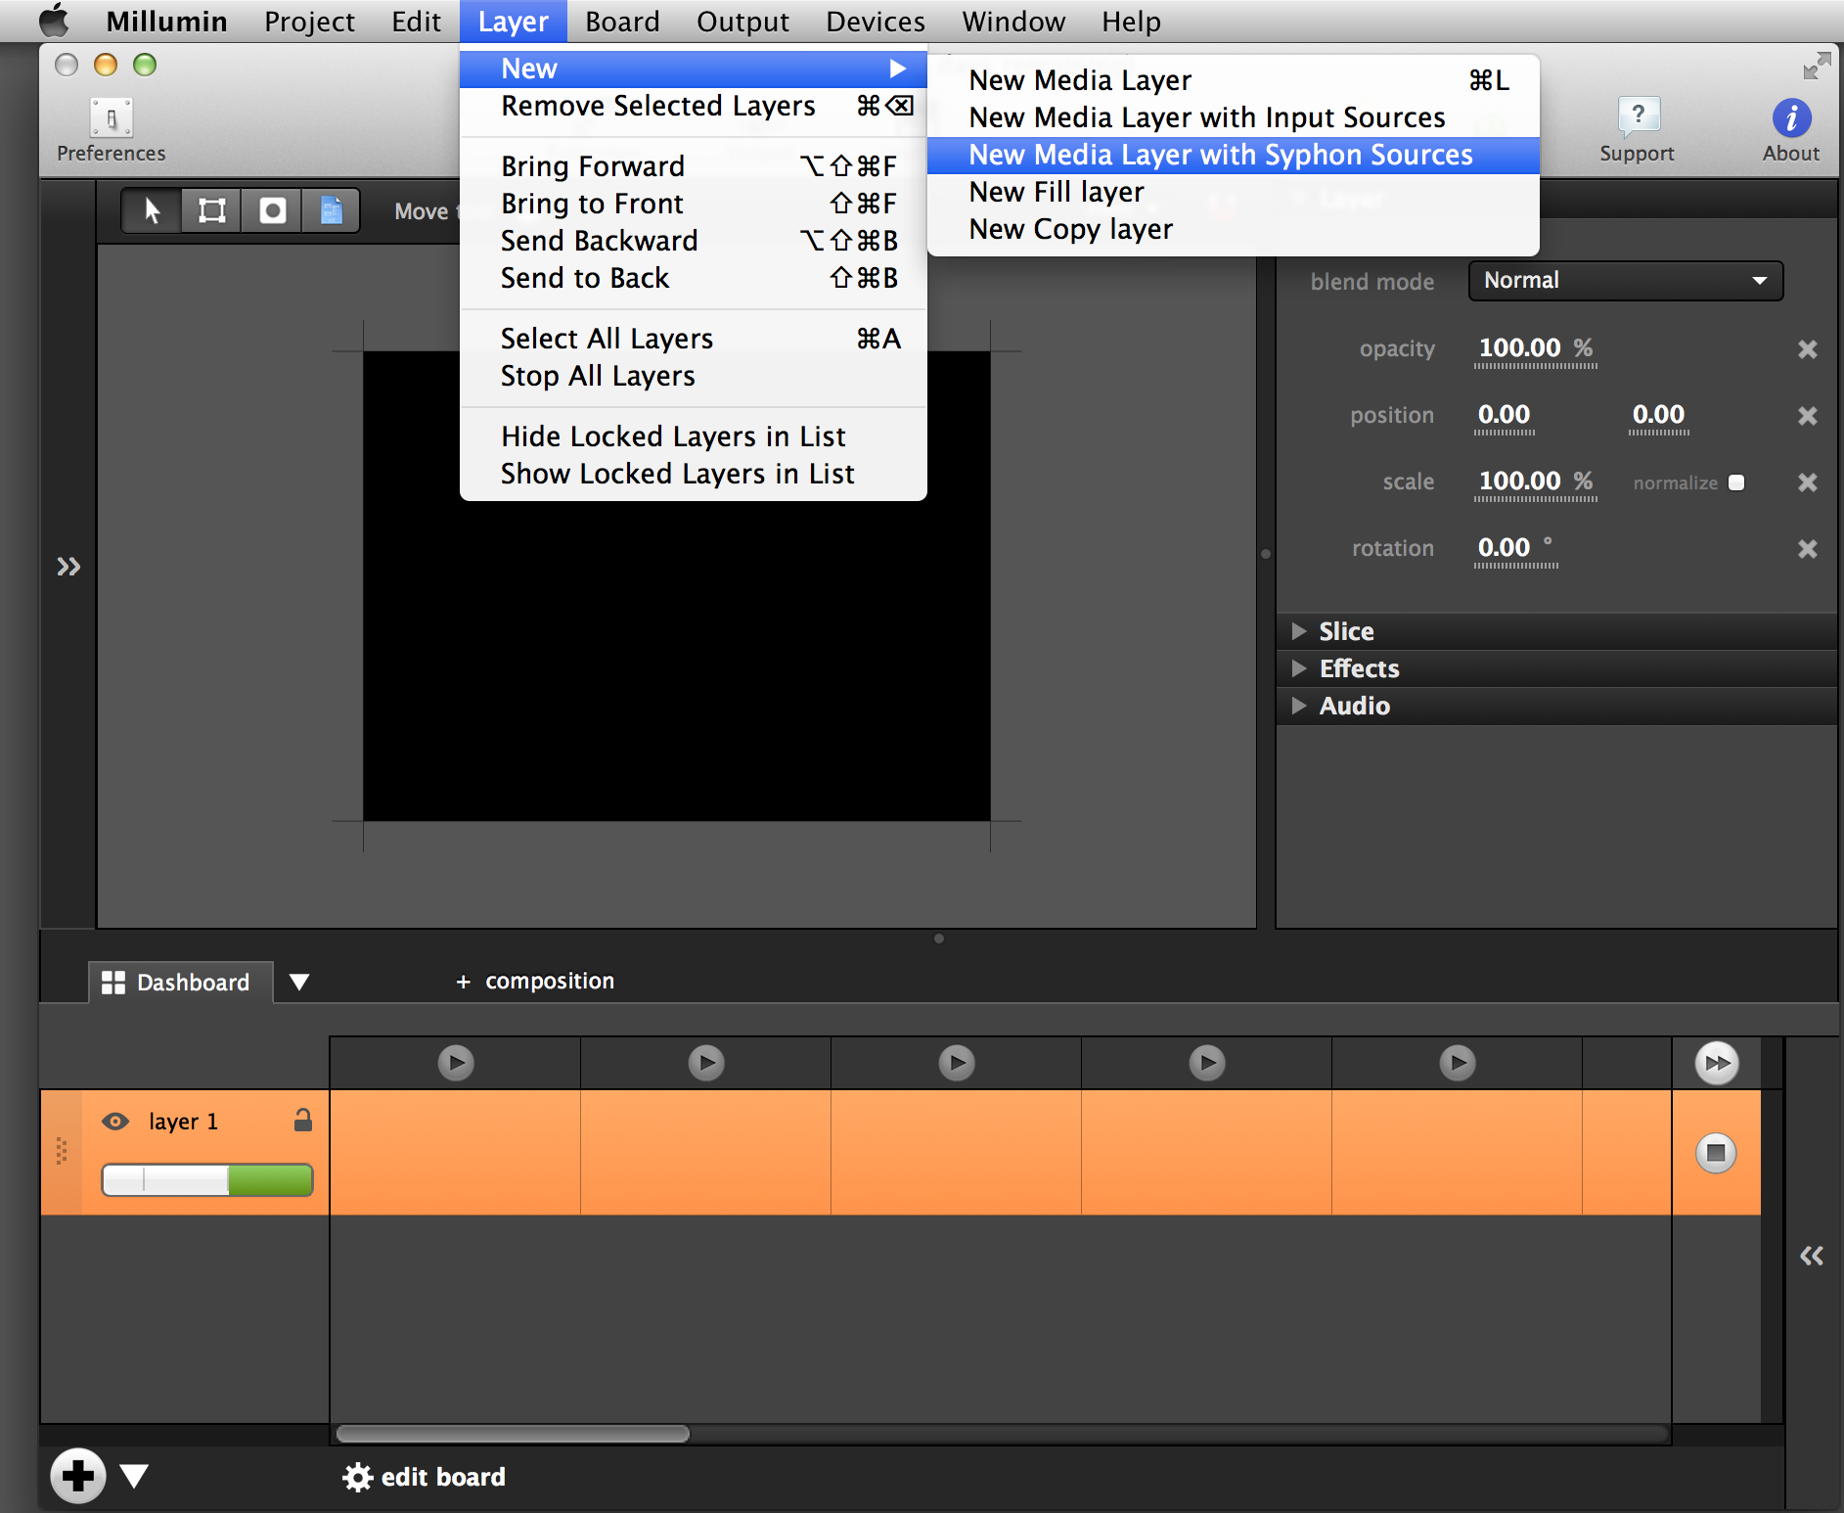Add a new composition
1844x1513 pixels.
click(x=535, y=981)
